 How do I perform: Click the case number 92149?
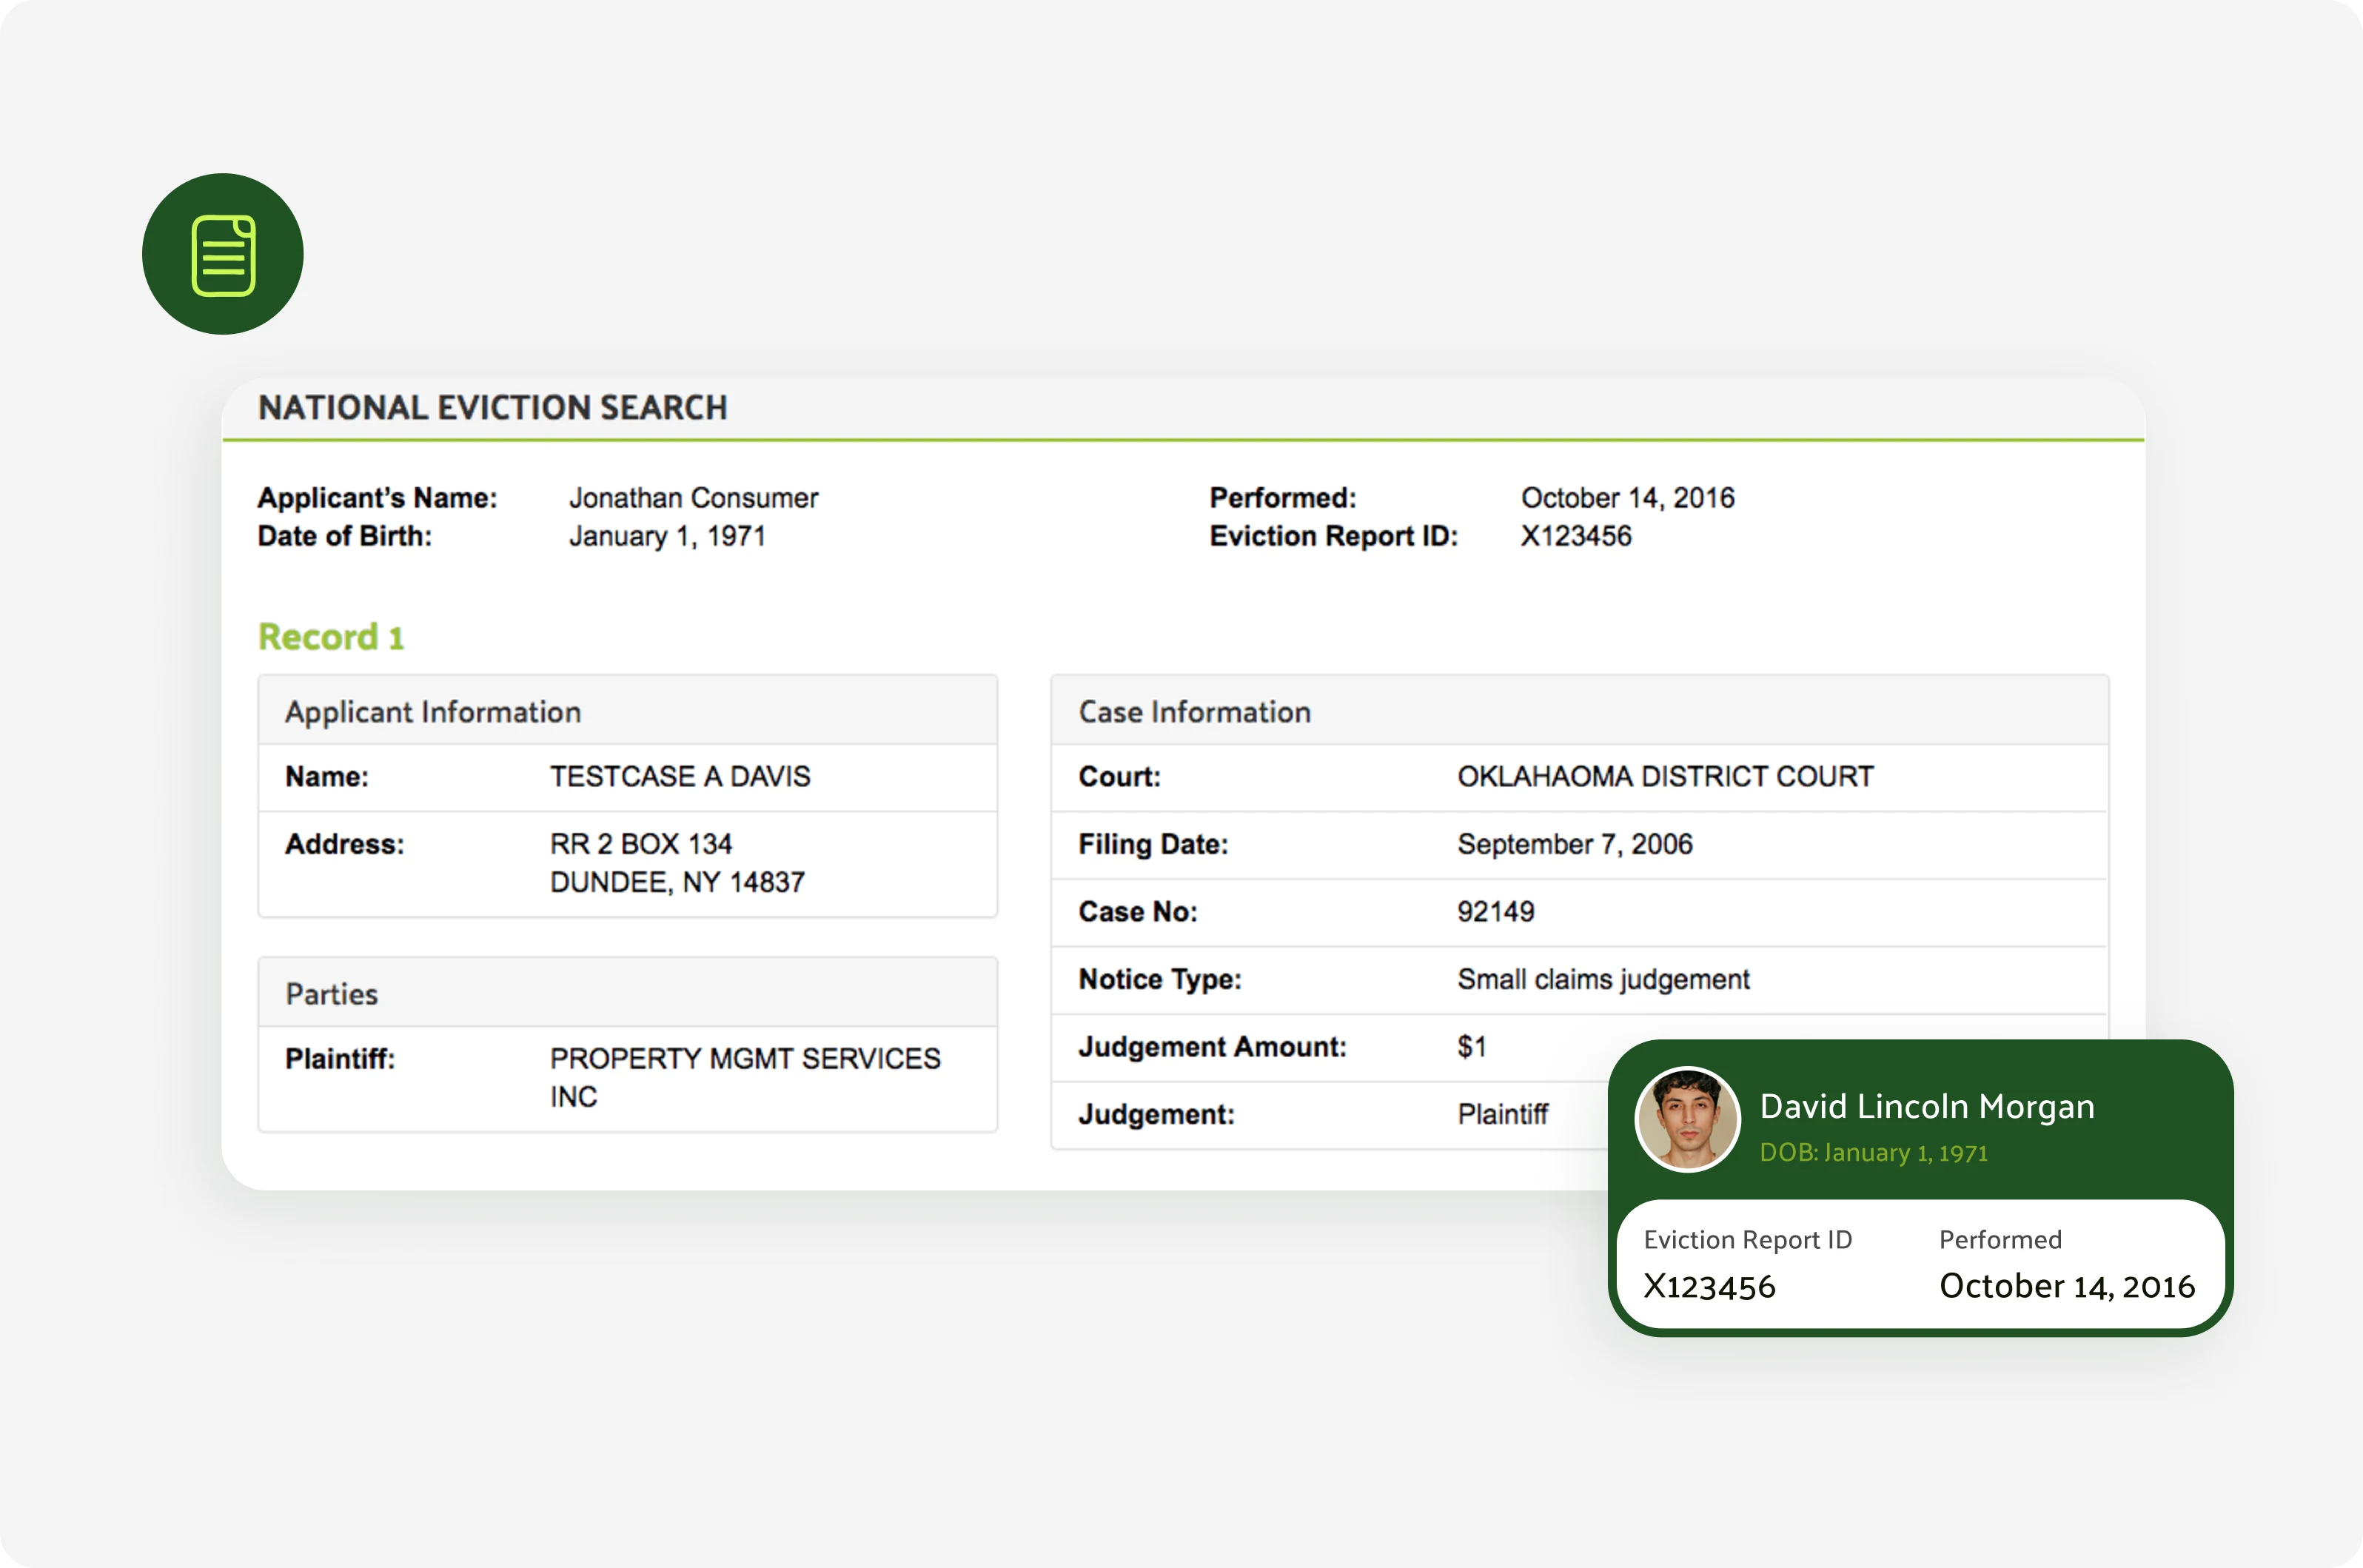click(1495, 912)
